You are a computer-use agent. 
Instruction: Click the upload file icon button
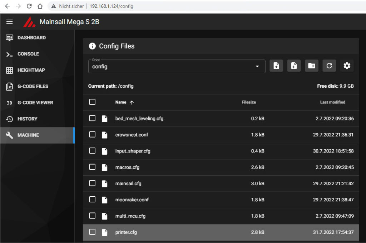tap(276, 66)
